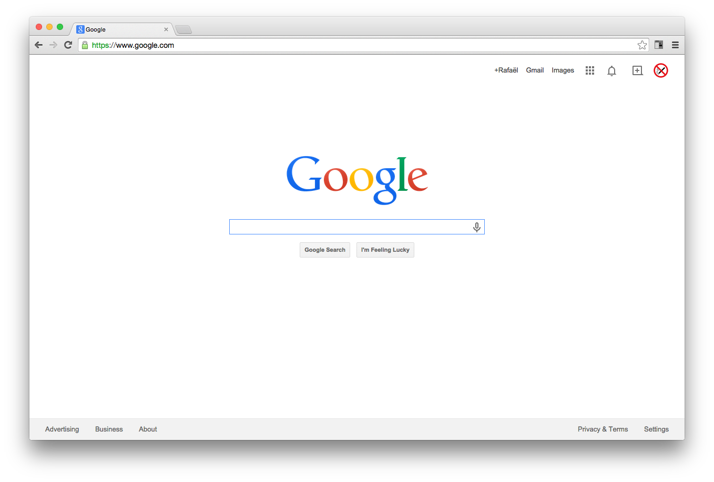Open a new tab
Viewport: 714px width, 482px height.
[183, 29]
